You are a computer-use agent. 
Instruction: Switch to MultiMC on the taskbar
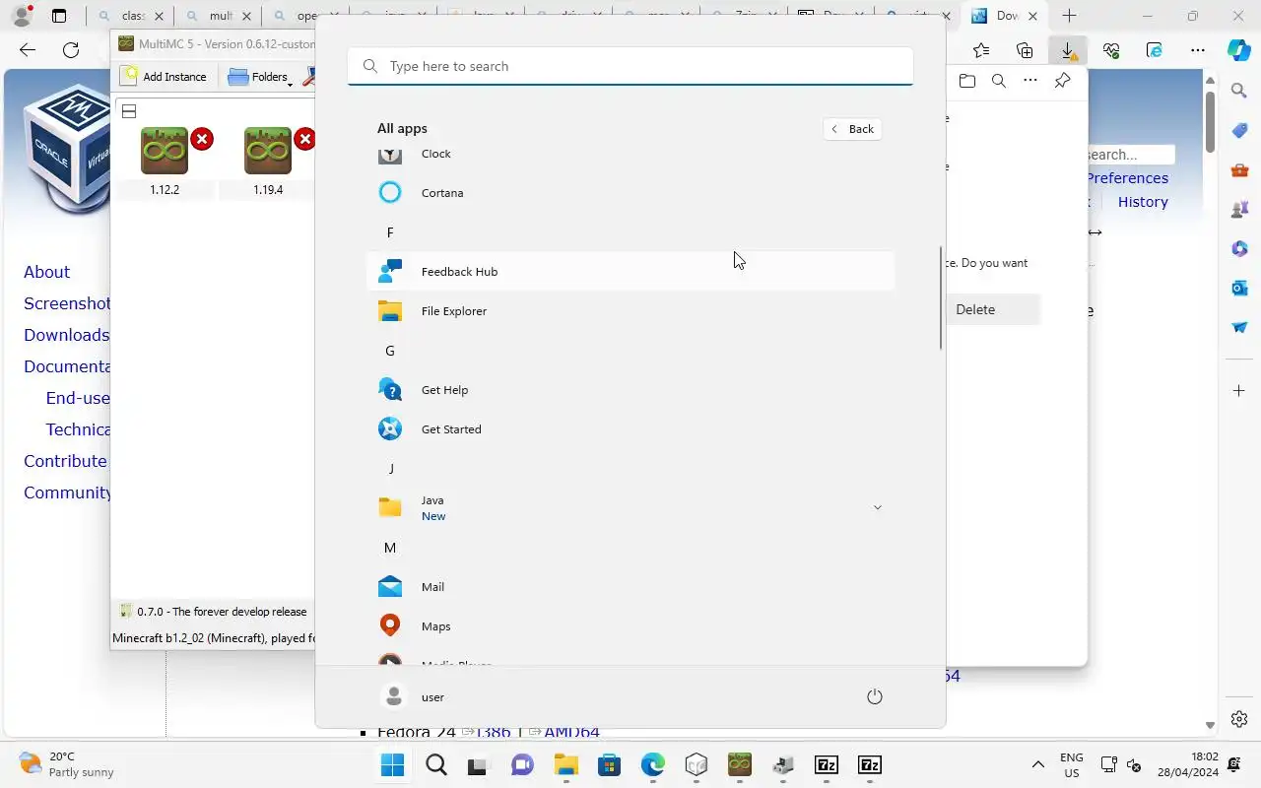(740, 765)
